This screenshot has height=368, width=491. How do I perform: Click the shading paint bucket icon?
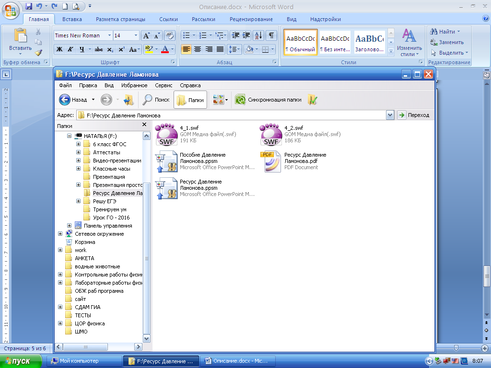pyautogui.click(x=249, y=49)
